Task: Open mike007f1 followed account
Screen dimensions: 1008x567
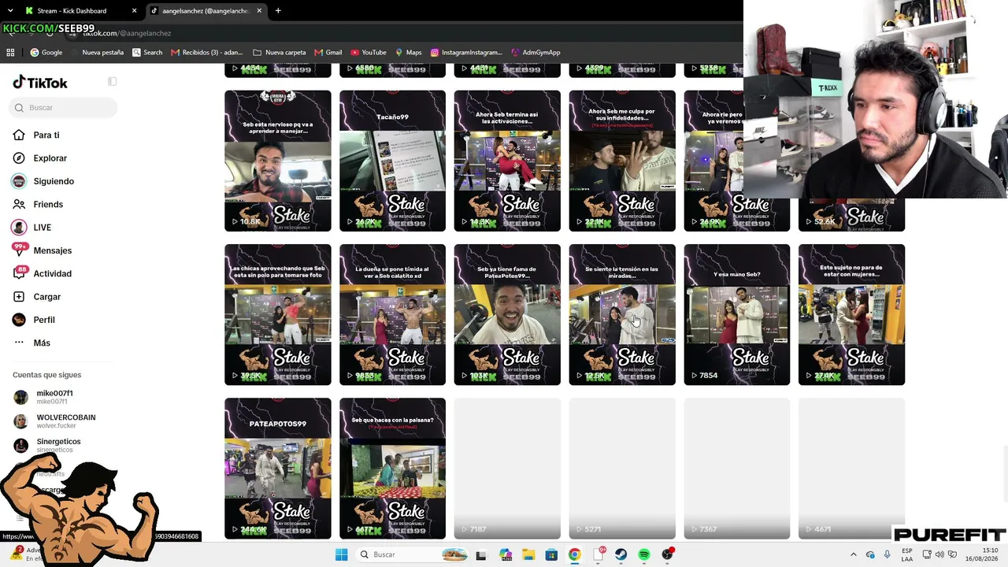Action: 54,397
